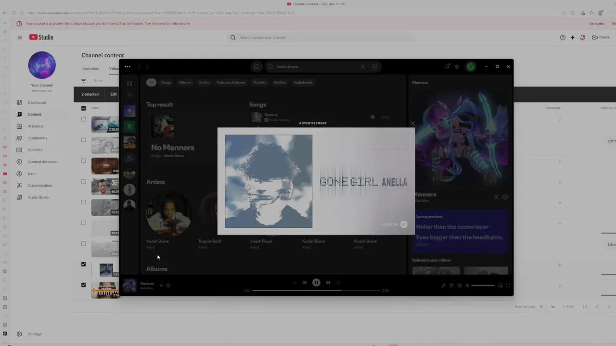This screenshot has width=616, height=346.
Task: Pause the playing song in Spotify
Action: tap(316, 283)
